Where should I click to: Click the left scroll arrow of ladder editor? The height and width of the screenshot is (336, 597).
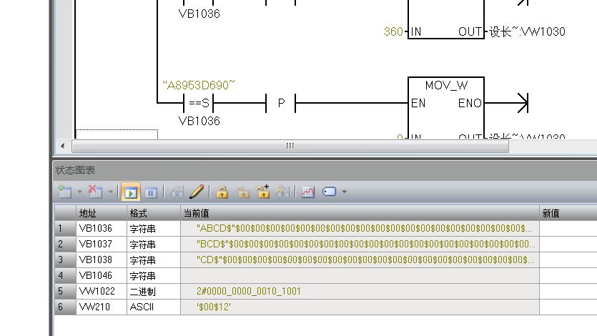pyautogui.click(x=63, y=146)
